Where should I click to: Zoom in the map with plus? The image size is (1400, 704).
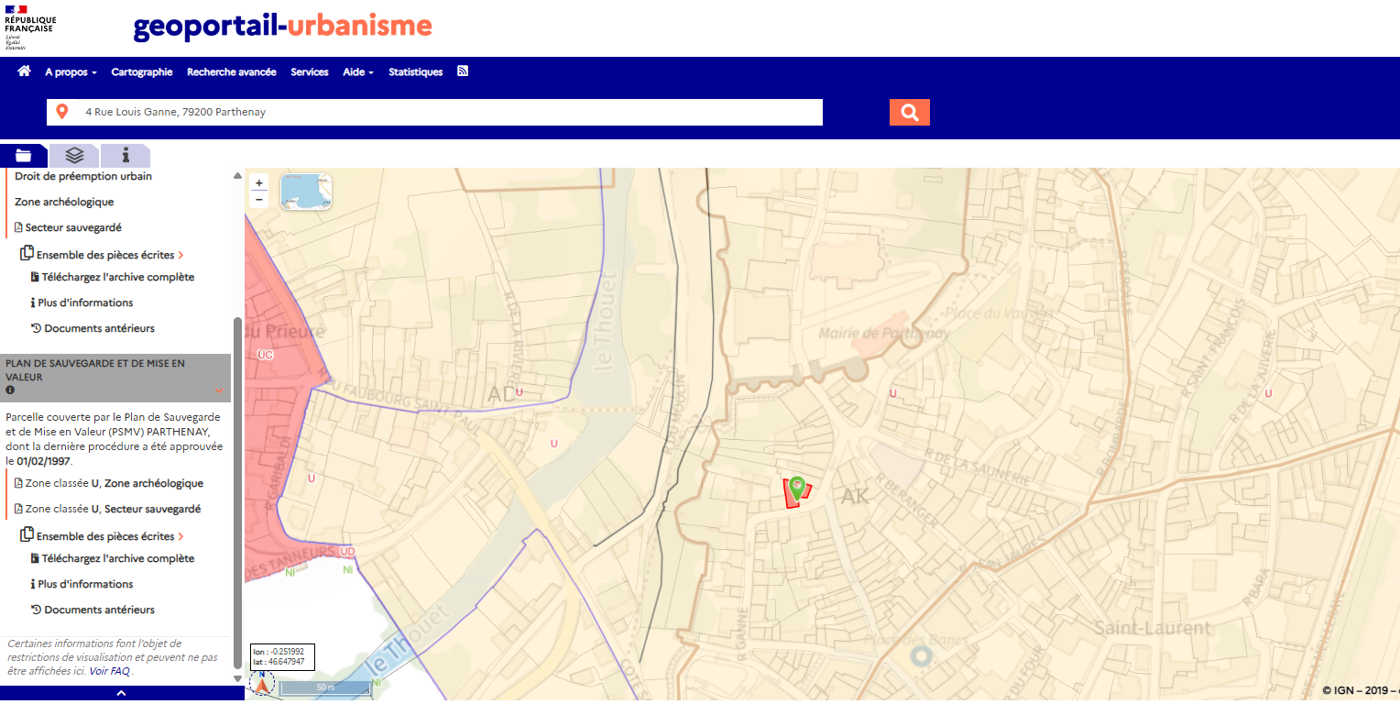[x=259, y=183]
